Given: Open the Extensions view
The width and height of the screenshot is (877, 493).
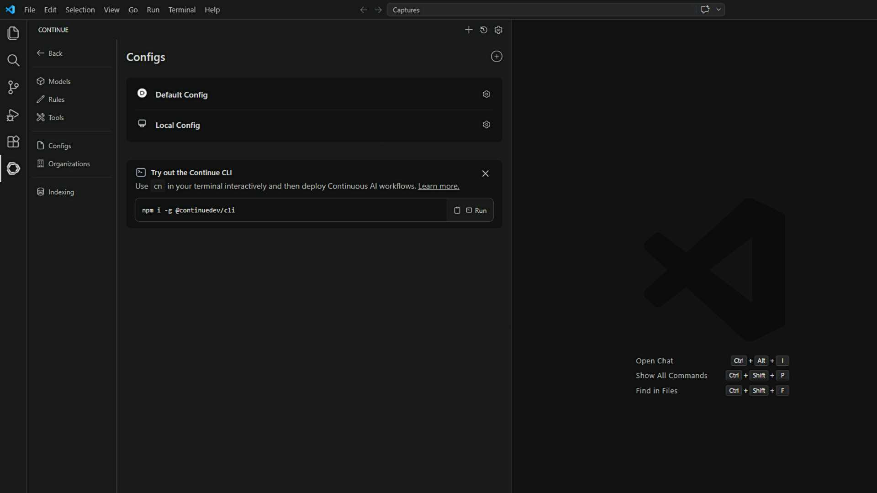Looking at the screenshot, I should click(13, 142).
